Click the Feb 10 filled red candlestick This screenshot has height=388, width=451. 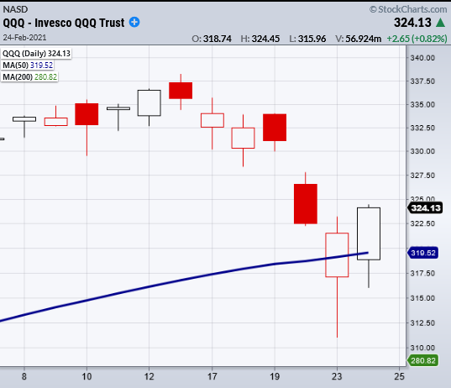click(87, 114)
